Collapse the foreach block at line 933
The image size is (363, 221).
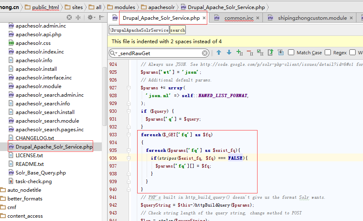coord(129,135)
